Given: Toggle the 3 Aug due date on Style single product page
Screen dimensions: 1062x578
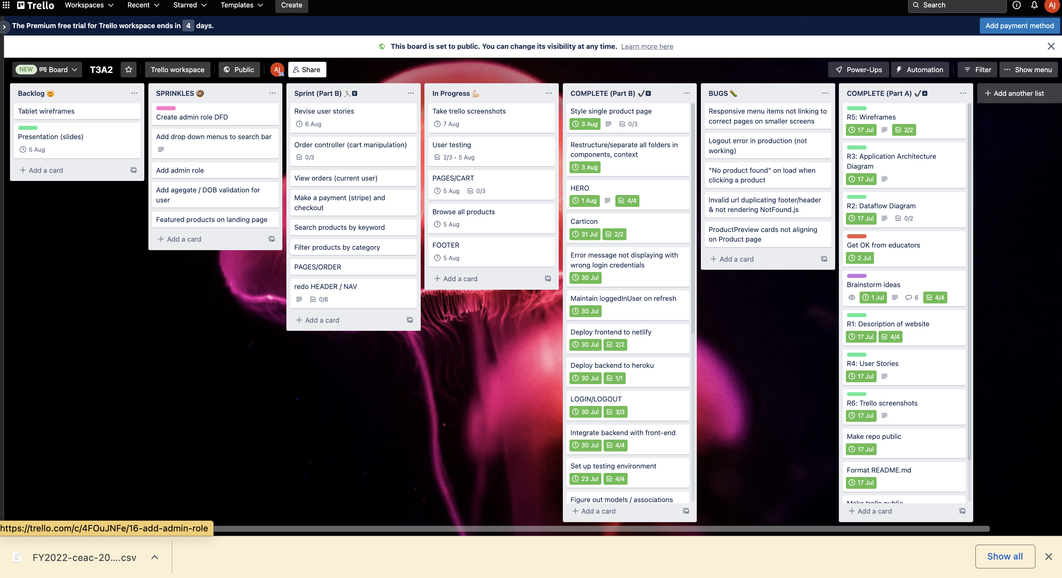Looking at the screenshot, I should [x=585, y=124].
